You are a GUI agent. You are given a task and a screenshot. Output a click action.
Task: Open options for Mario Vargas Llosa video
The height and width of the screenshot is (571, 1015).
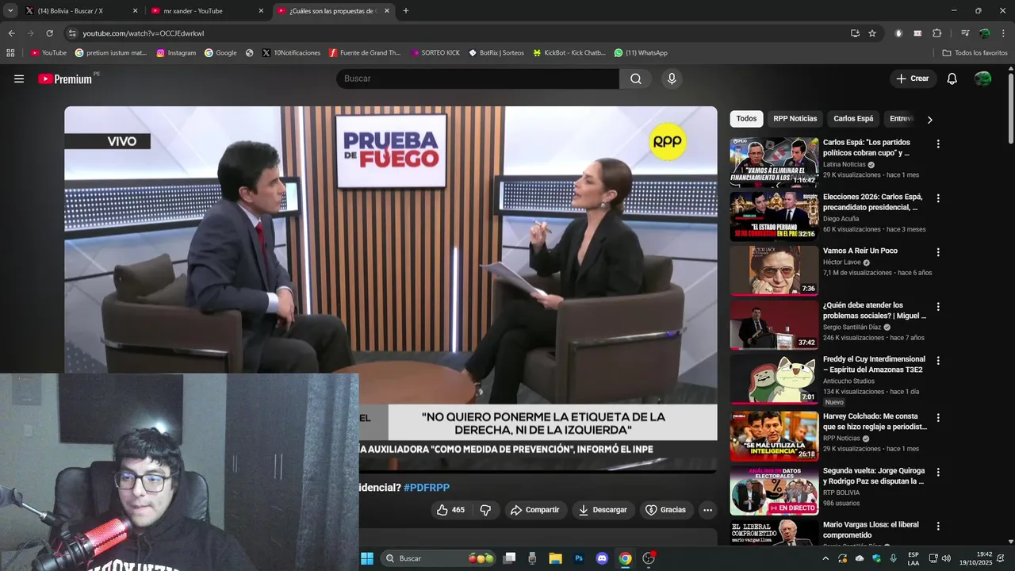[x=938, y=526]
